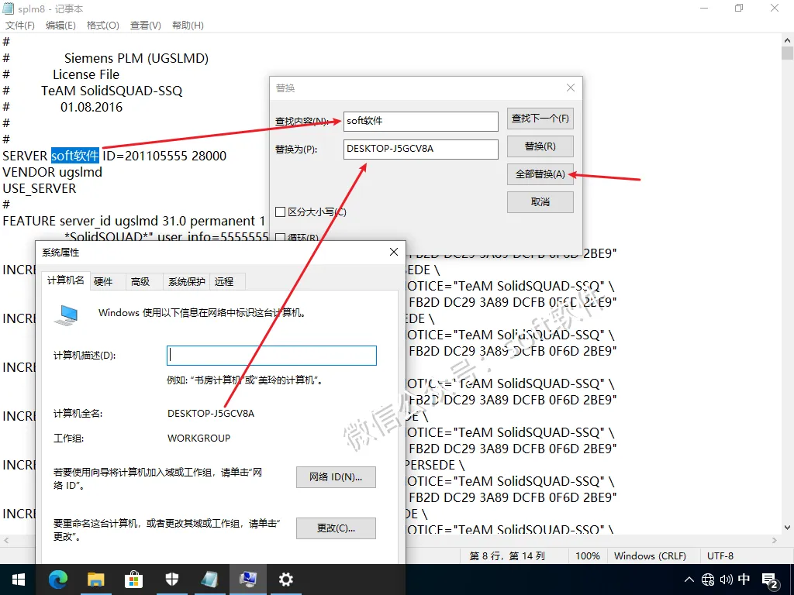Viewport: 794px width, 595px height.
Task: Open the Help menu in Notepad
Action: 188,26
